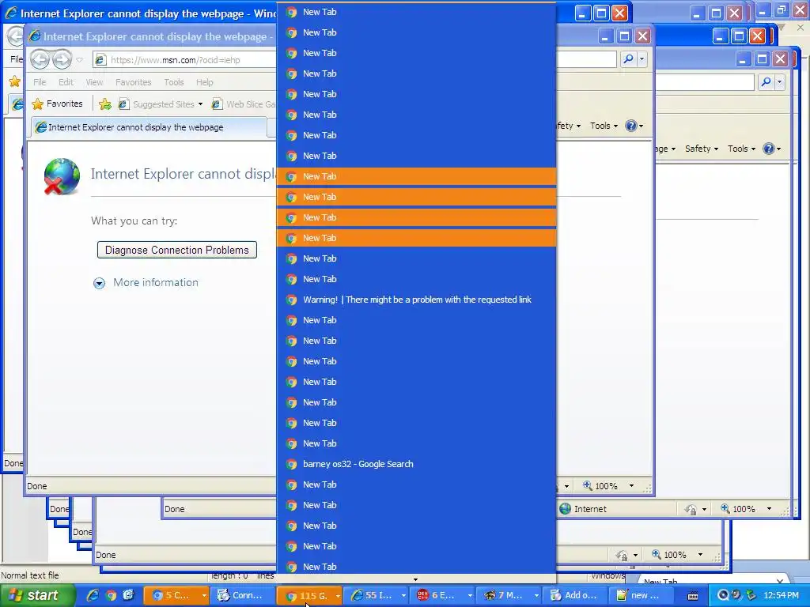The image size is (810, 607).
Task: Click the 12:54 PM clock
Action: click(x=781, y=595)
